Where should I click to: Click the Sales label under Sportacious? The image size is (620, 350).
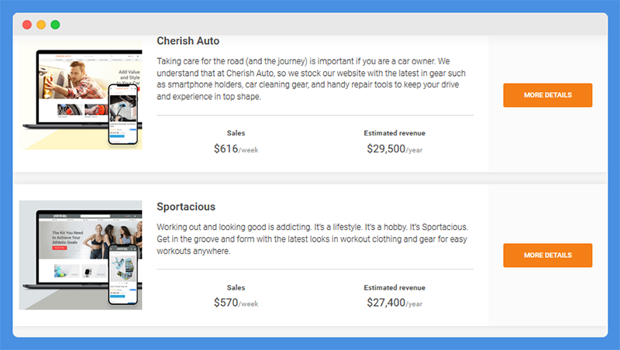[x=236, y=287]
